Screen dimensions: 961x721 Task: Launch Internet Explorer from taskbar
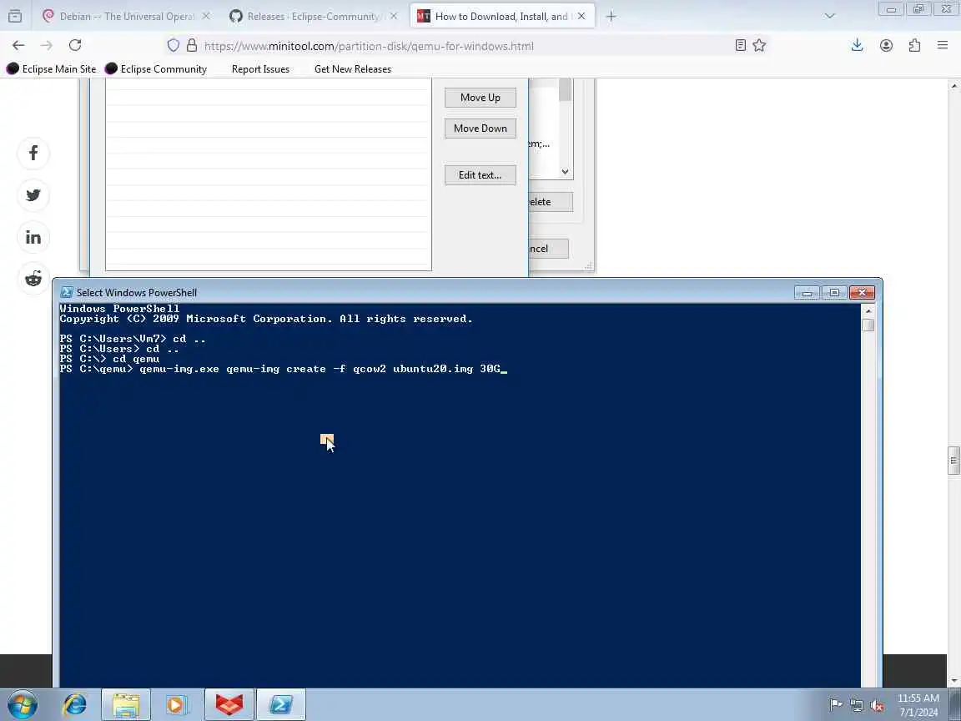[75, 704]
